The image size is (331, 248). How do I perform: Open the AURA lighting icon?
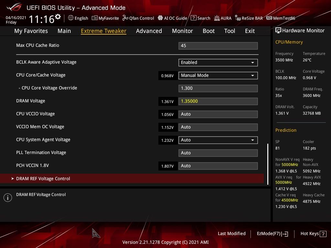pyautogui.click(x=217, y=18)
